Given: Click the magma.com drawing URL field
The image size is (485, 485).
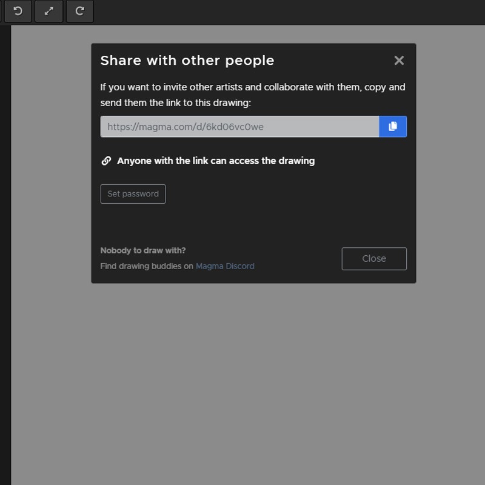Looking at the screenshot, I should (x=239, y=126).
